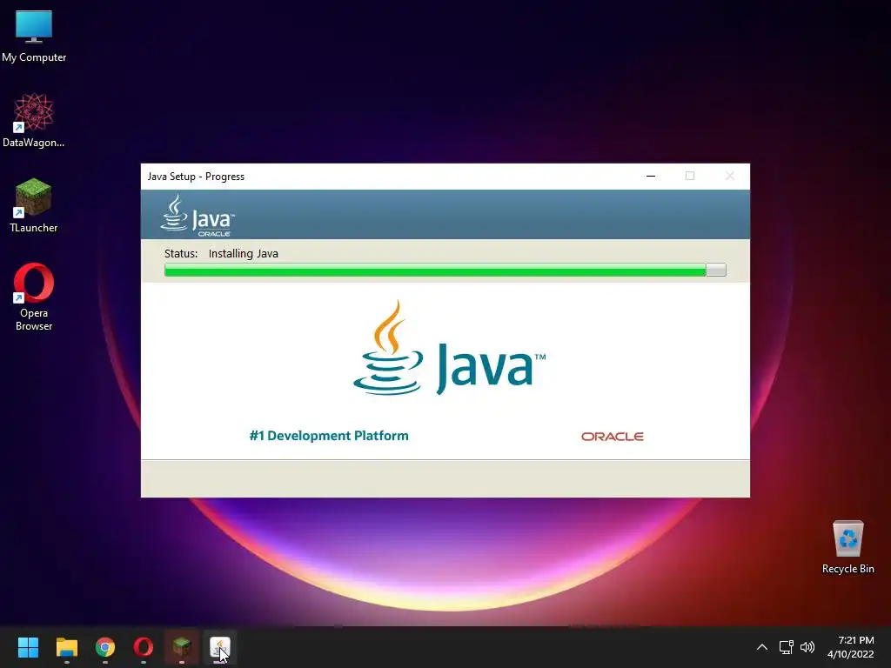Switch to TLauncher on the taskbar
This screenshot has width=891, height=668.
click(182, 647)
